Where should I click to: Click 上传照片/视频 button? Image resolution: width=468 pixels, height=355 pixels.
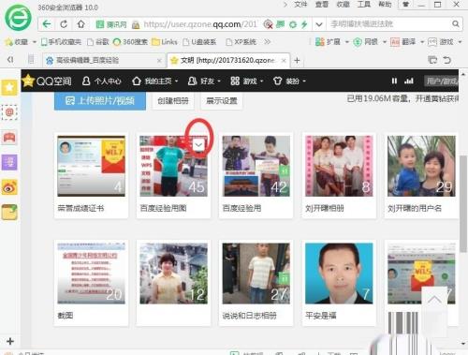tap(100, 100)
